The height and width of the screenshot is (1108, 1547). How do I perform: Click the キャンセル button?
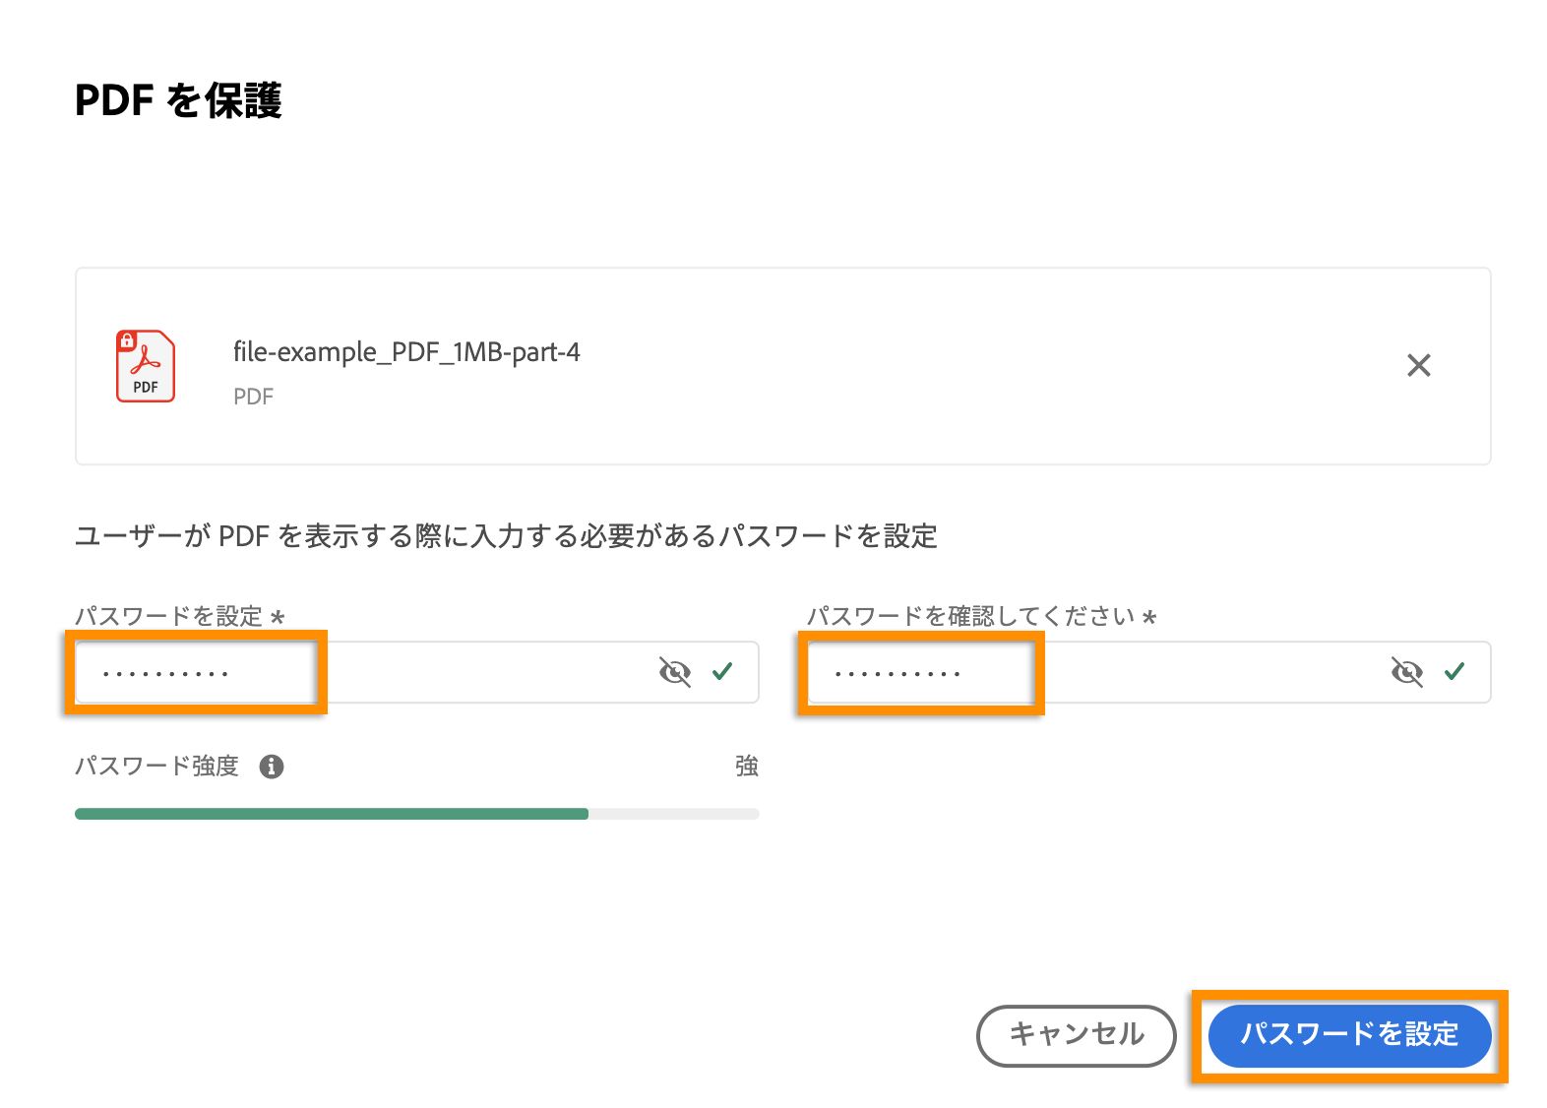(x=1077, y=1035)
